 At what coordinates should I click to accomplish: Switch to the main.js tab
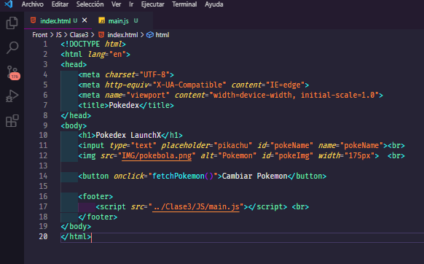coord(119,21)
